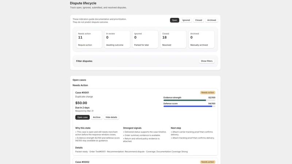Select the Archived summary card
292x164 pixels.
pos(201,39)
